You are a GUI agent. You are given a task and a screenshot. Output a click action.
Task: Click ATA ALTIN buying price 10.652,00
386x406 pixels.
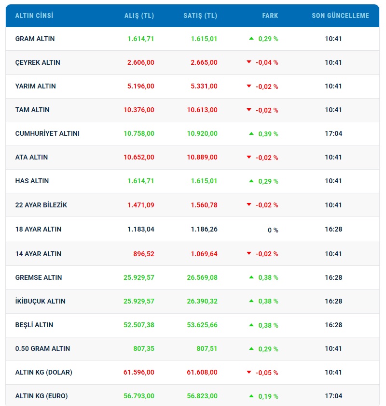click(139, 158)
